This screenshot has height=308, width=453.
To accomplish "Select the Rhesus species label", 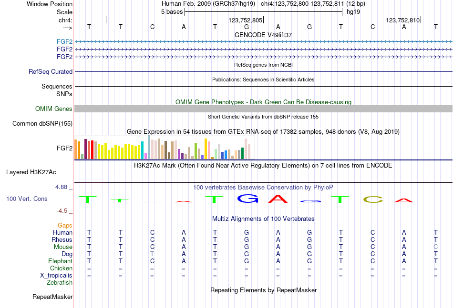I will pyautogui.click(x=62, y=239).
